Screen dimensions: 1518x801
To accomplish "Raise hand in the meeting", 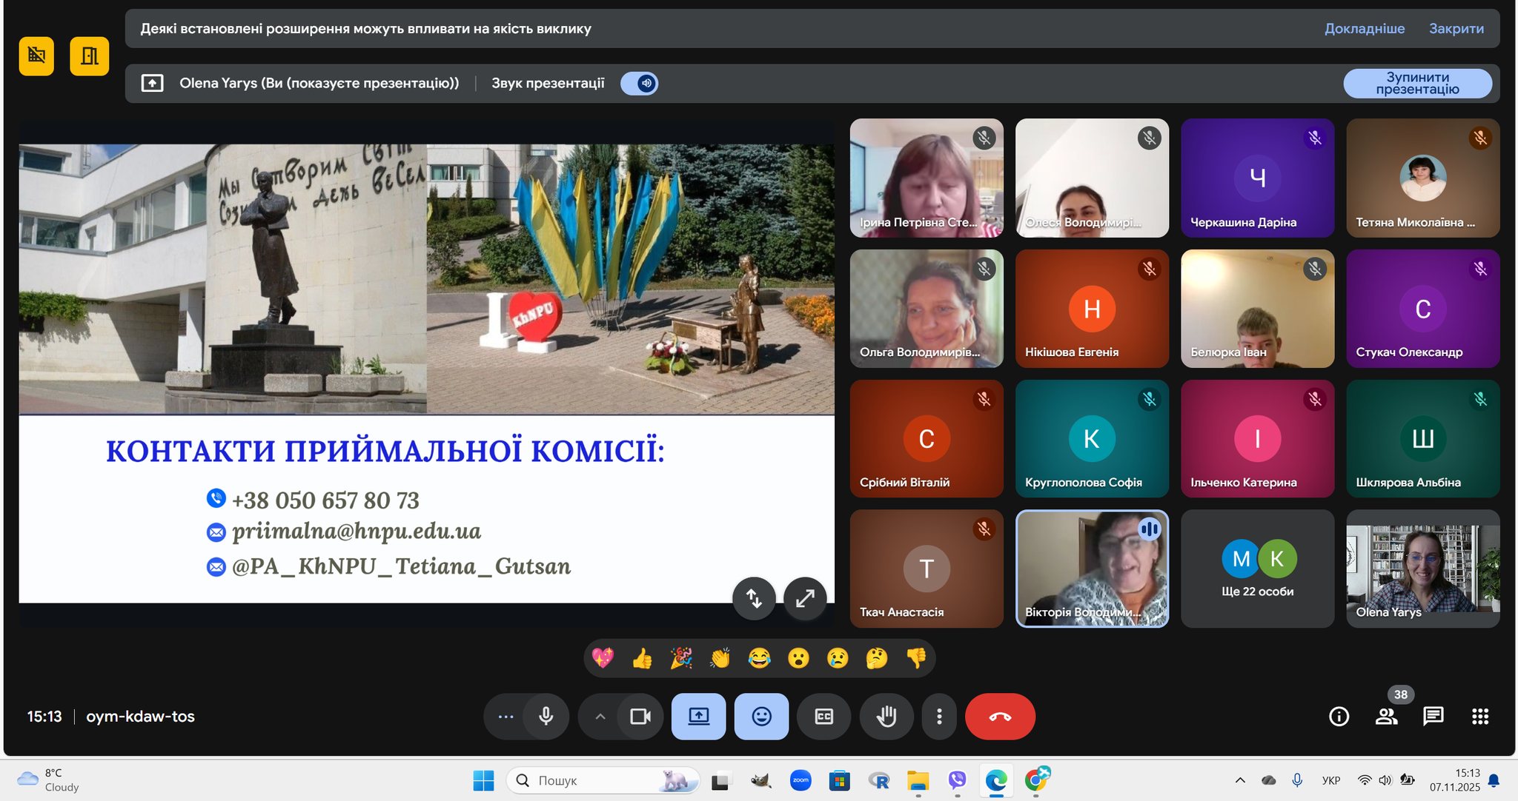I will point(886,716).
